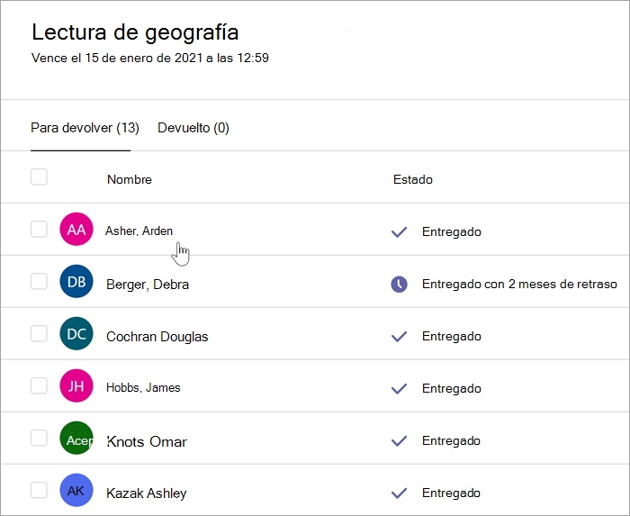Open student Cochran Douglas's submission
Screen dimensions: 630x516
pyautogui.click(x=157, y=337)
